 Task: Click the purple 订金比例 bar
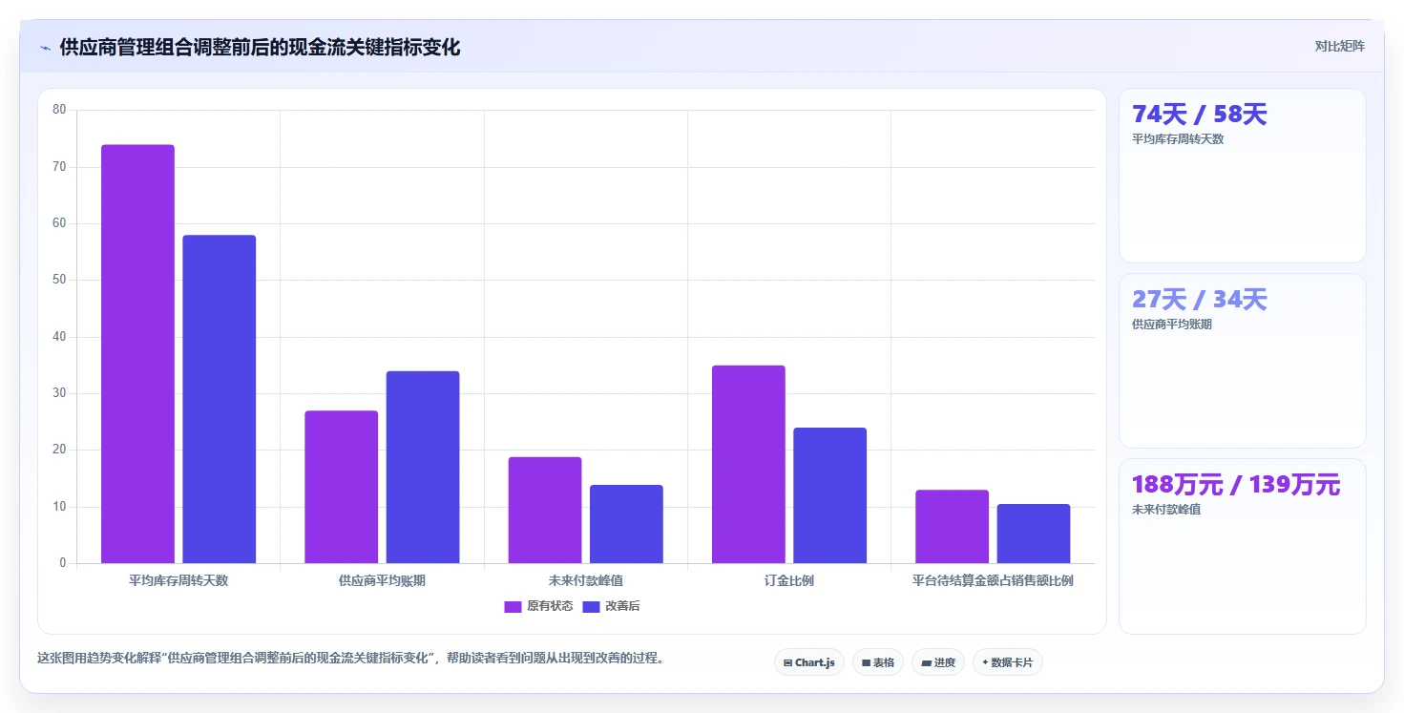[748, 464]
